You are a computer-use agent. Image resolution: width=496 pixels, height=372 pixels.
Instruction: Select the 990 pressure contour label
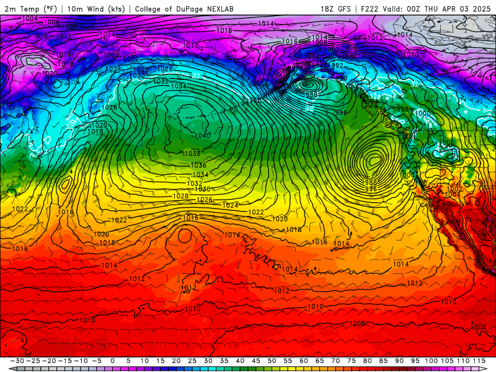pyautogui.click(x=341, y=78)
